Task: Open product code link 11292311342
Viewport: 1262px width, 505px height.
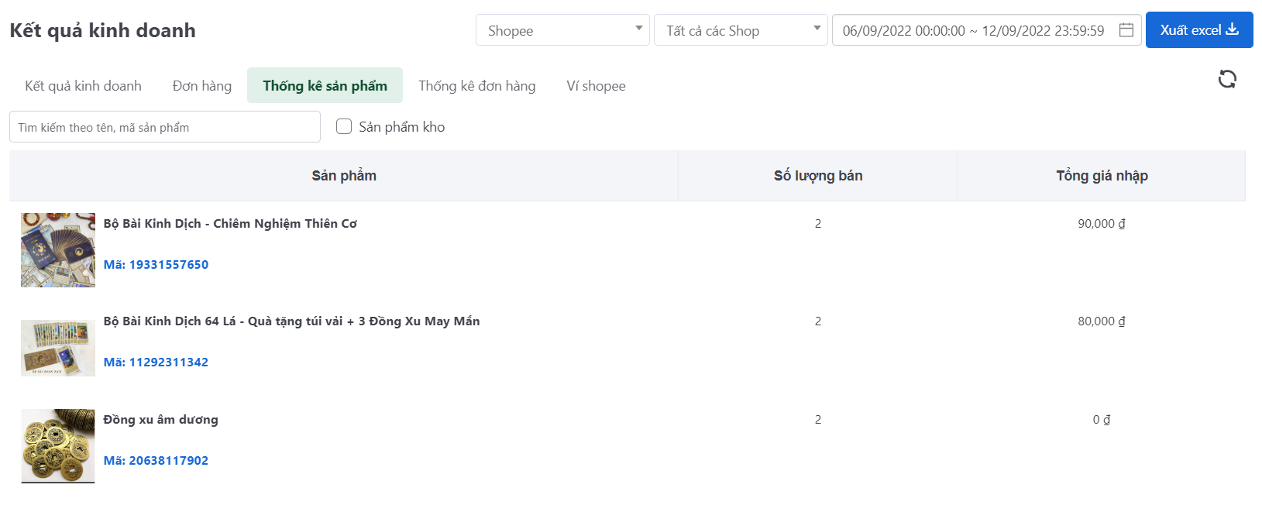Action: (156, 362)
